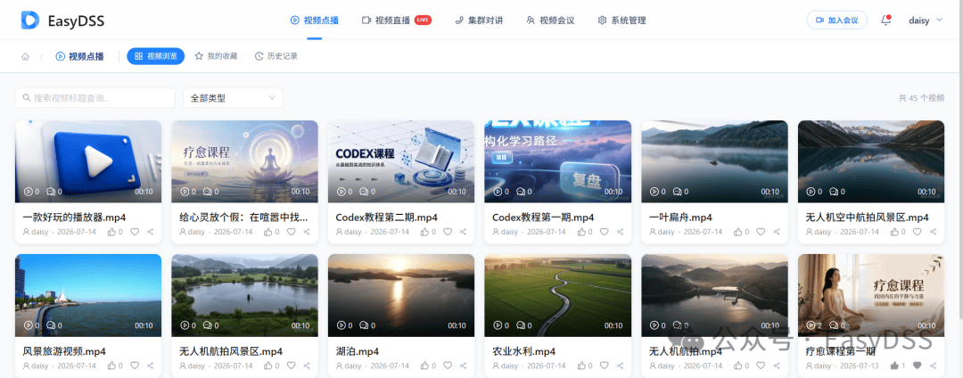Favorite 无人机航拍风景区.mp4 with heart
The image size is (963, 378).
pos(291,366)
